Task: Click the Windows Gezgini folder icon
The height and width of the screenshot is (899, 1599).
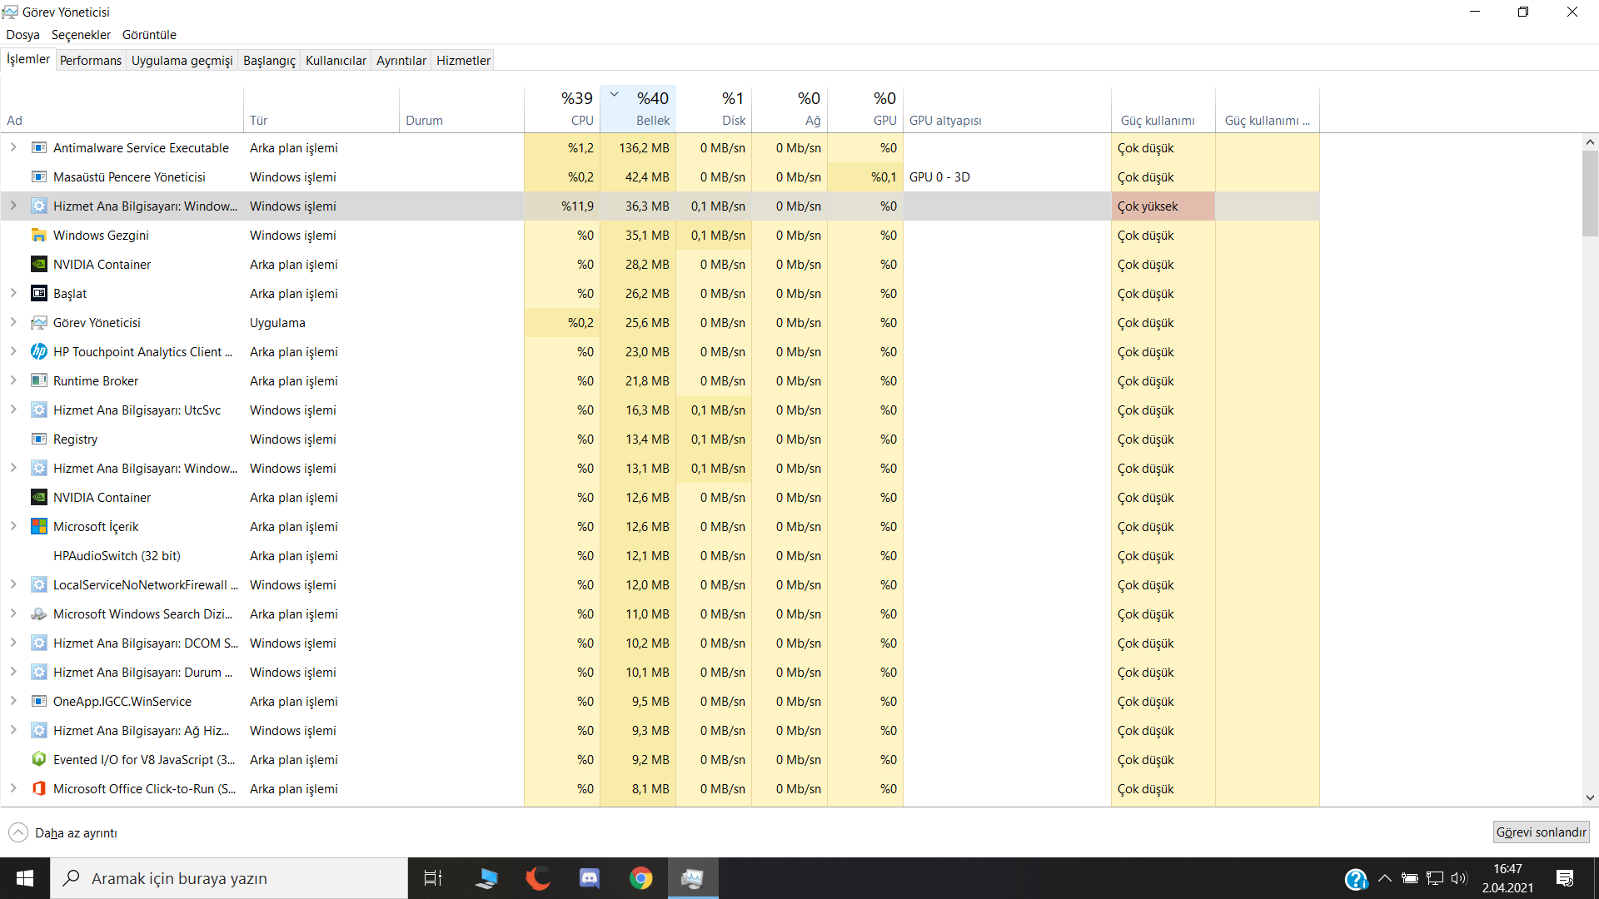Action: pos(38,236)
